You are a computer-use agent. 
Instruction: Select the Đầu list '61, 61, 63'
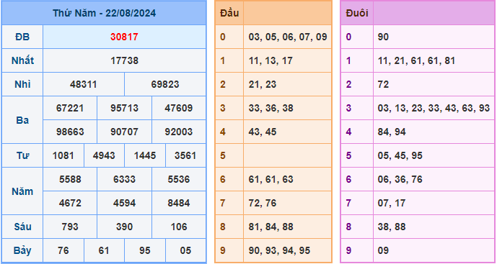click(x=271, y=179)
